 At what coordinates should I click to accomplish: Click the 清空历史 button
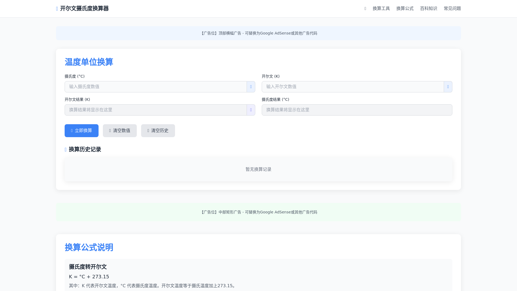158,131
